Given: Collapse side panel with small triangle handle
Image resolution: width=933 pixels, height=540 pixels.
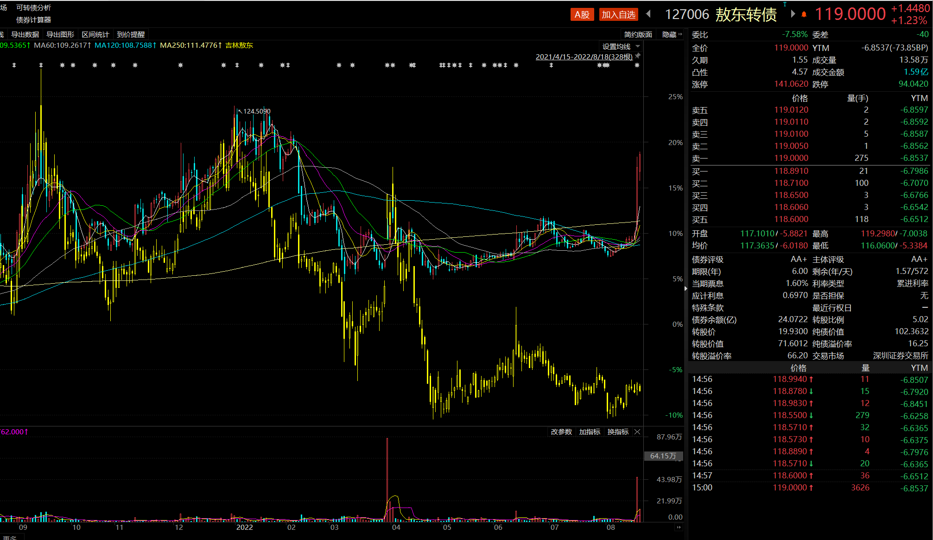Looking at the screenshot, I should point(686,288).
